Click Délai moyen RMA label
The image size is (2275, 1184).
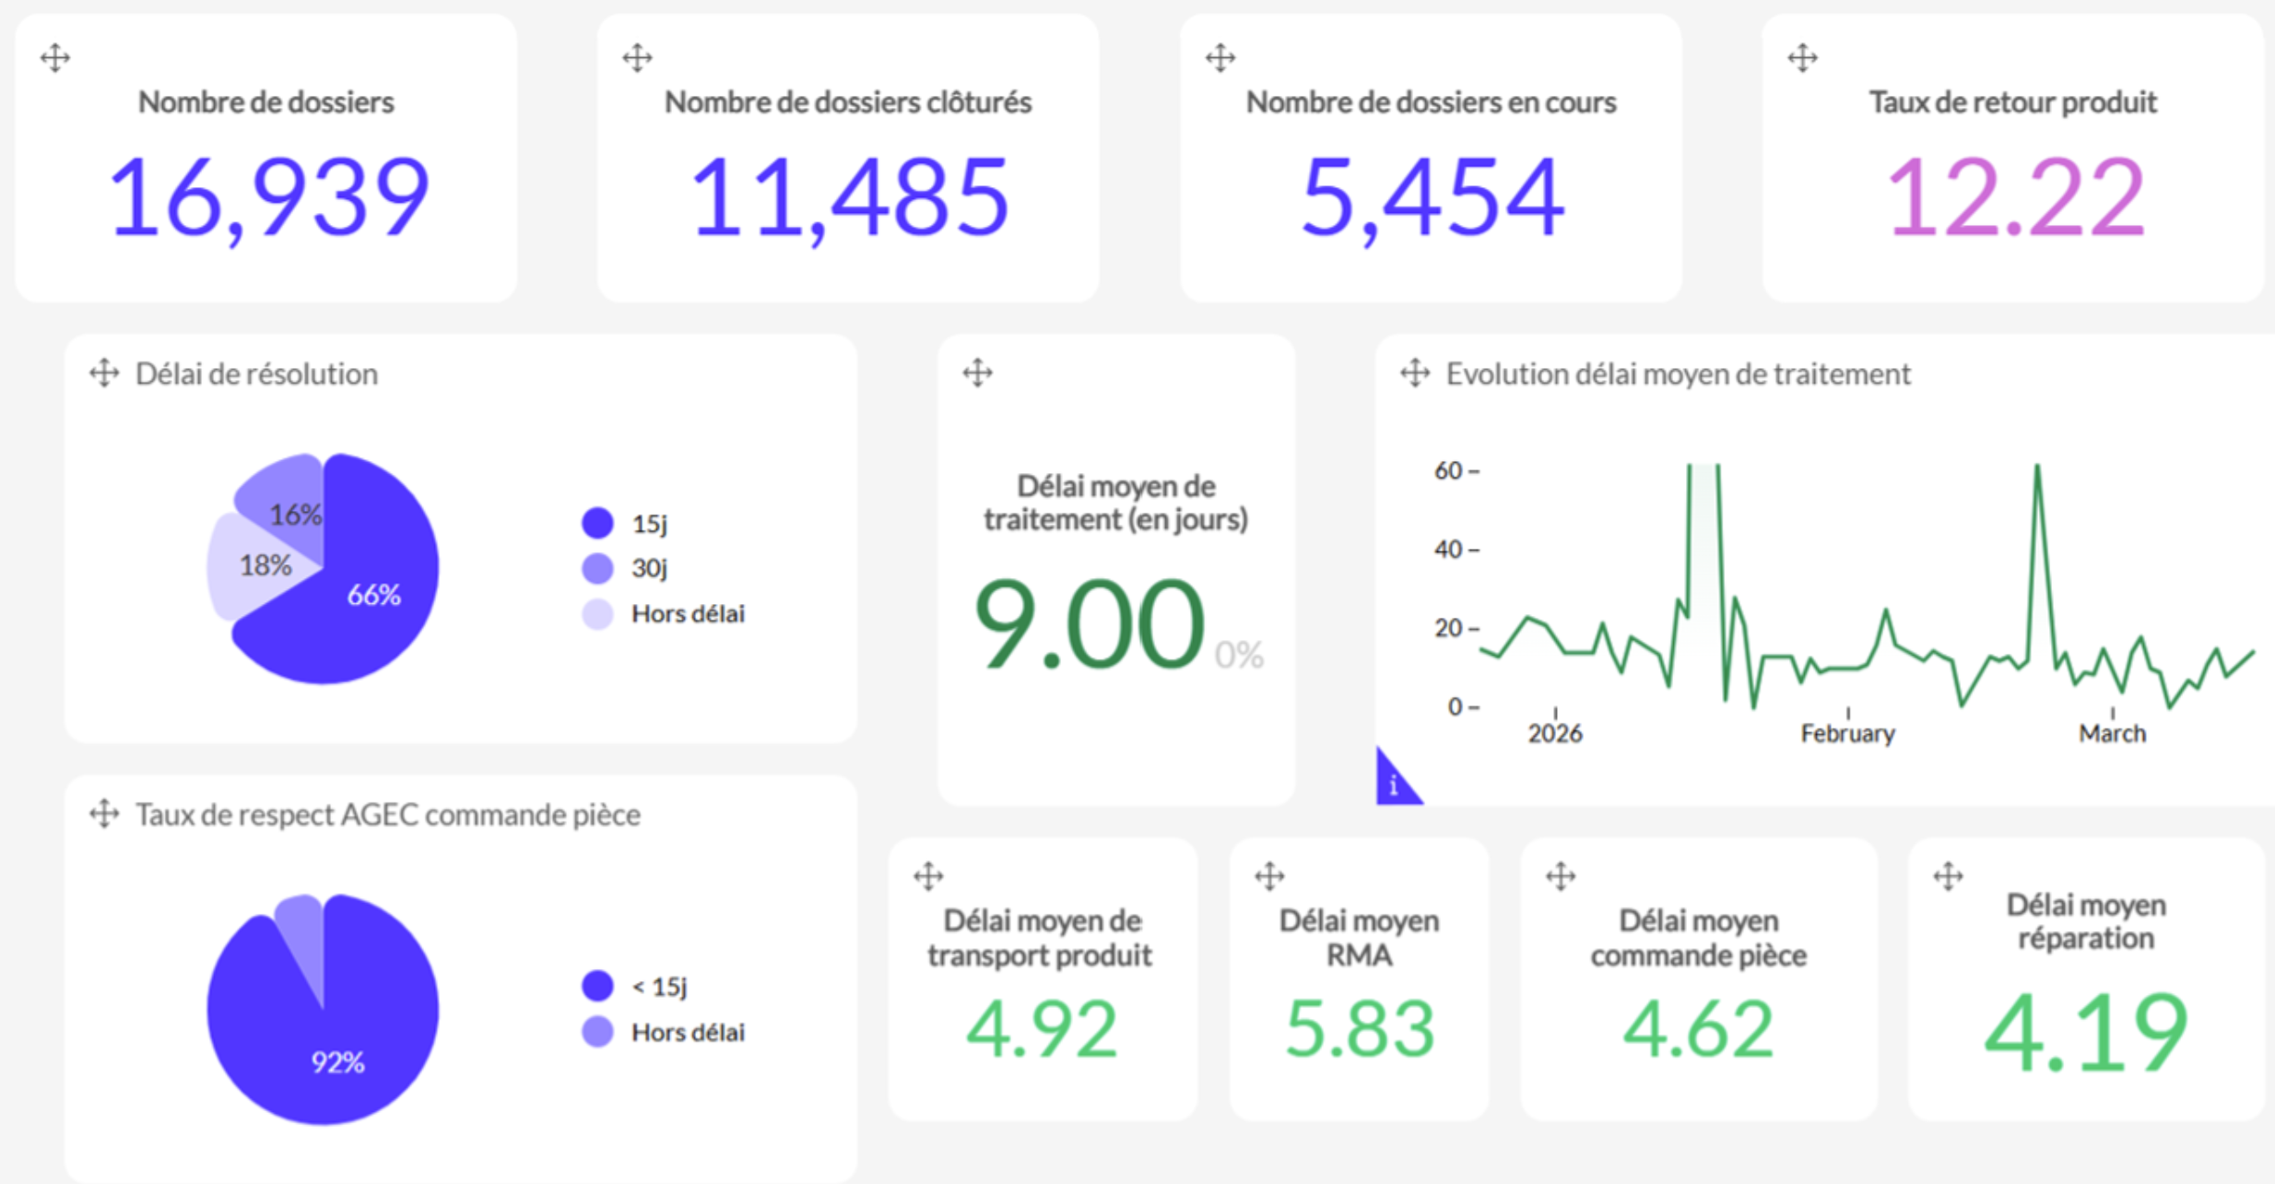click(x=1360, y=937)
